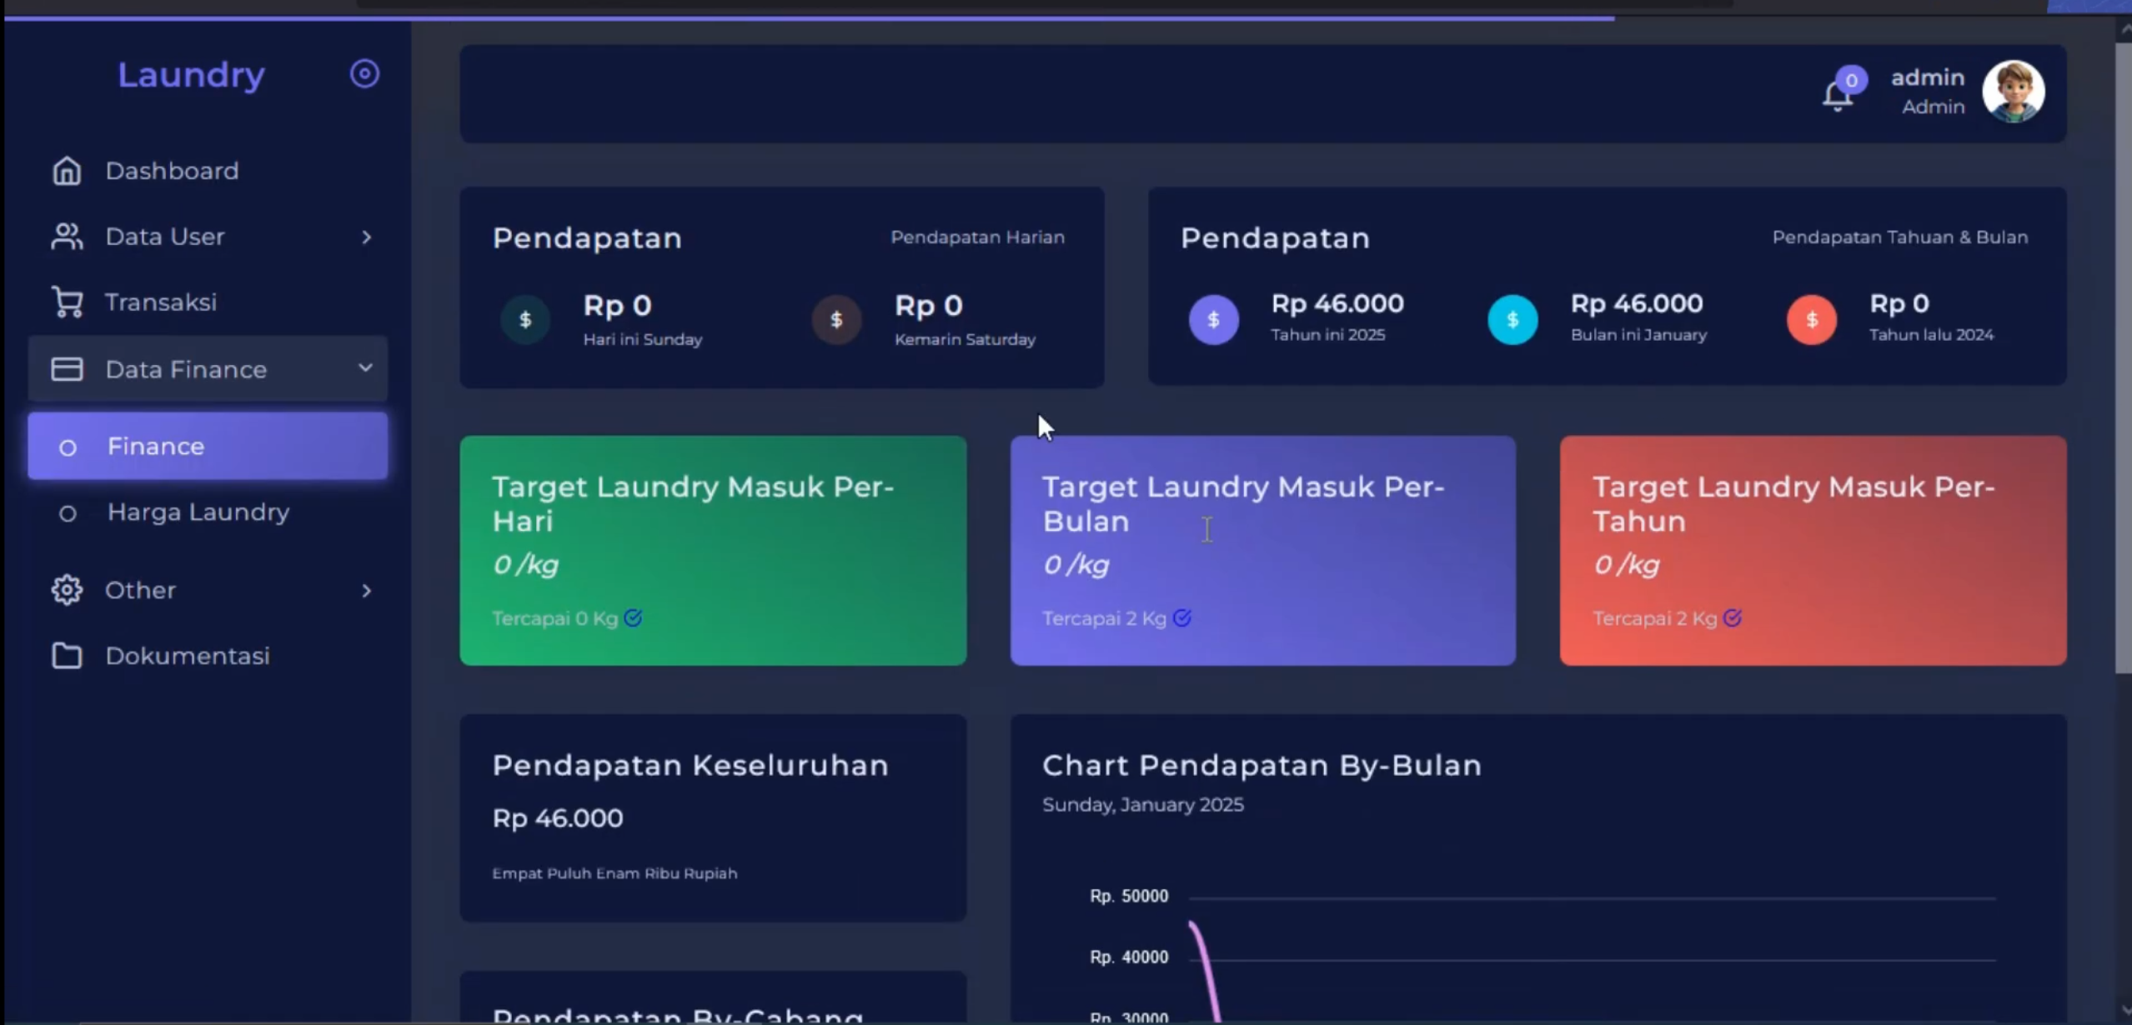The width and height of the screenshot is (2132, 1025).
Task: Open the Dashboard menu item
Action: pos(208,171)
